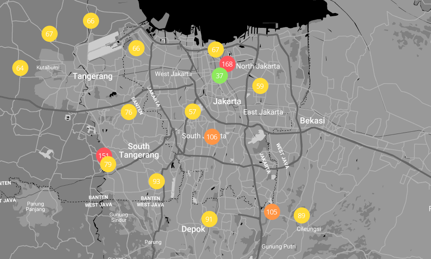Image resolution: width=431 pixels, height=259 pixels.
Task: Select the 64 marker at the far left
Action: point(20,68)
